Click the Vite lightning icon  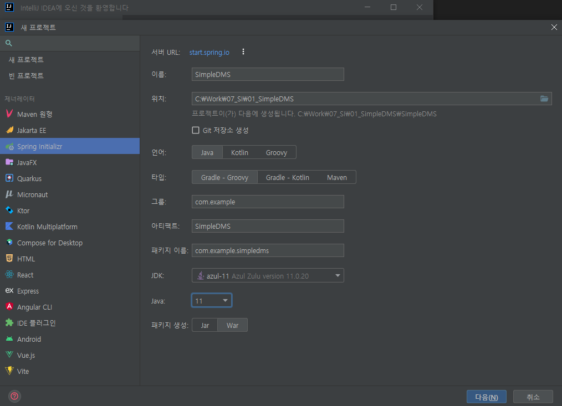(x=9, y=371)
